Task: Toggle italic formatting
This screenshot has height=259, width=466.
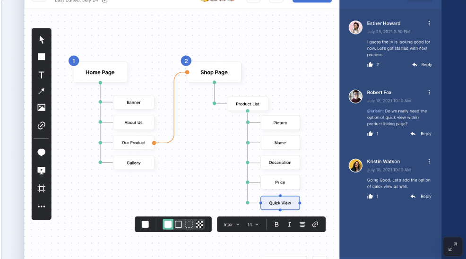Action: coord(289,224)
